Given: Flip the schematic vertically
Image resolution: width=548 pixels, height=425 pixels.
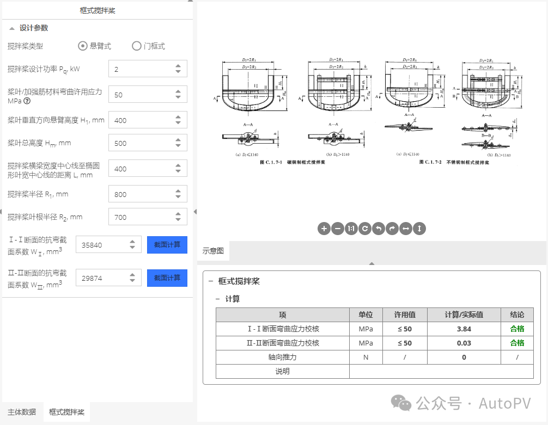Looking at the screenshot, I should (x=419, y=229).
